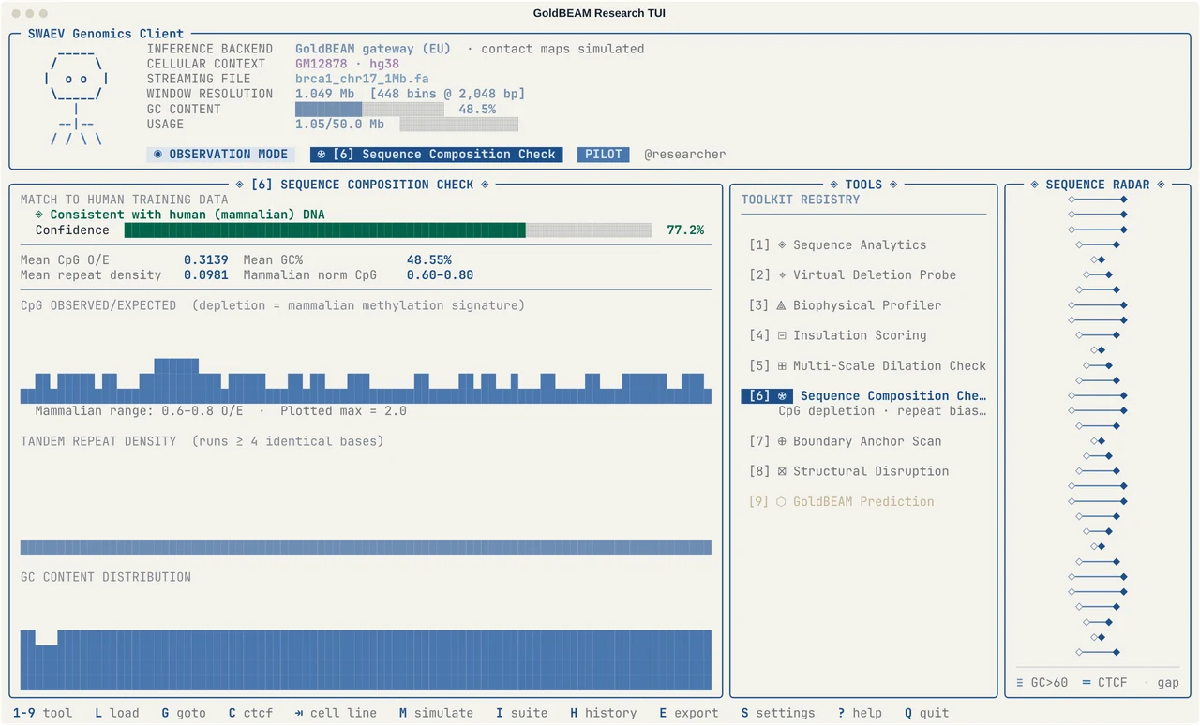The height and width of the screenshot is (726, 1200).
Task: Click the '1.05/50.0 Mb' usage value
Action: [339, 124]
